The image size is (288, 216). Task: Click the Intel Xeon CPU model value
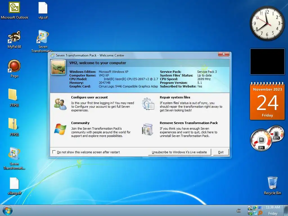click(131, 79)
